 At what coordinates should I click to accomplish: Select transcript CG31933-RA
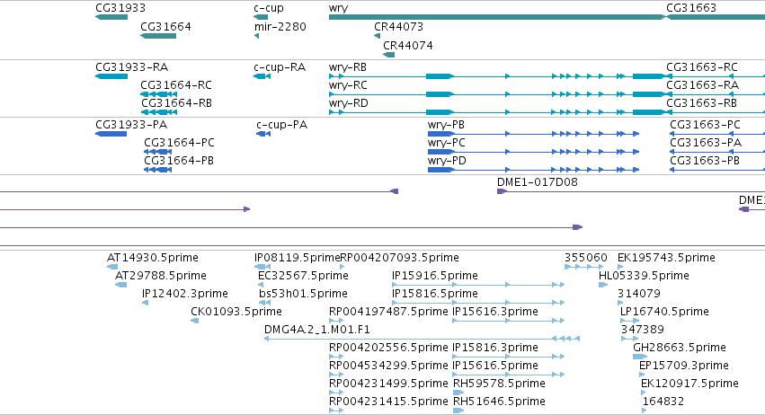point(132,67)
